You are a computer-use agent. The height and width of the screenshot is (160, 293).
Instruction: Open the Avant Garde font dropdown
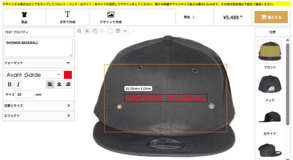(34, 75)
